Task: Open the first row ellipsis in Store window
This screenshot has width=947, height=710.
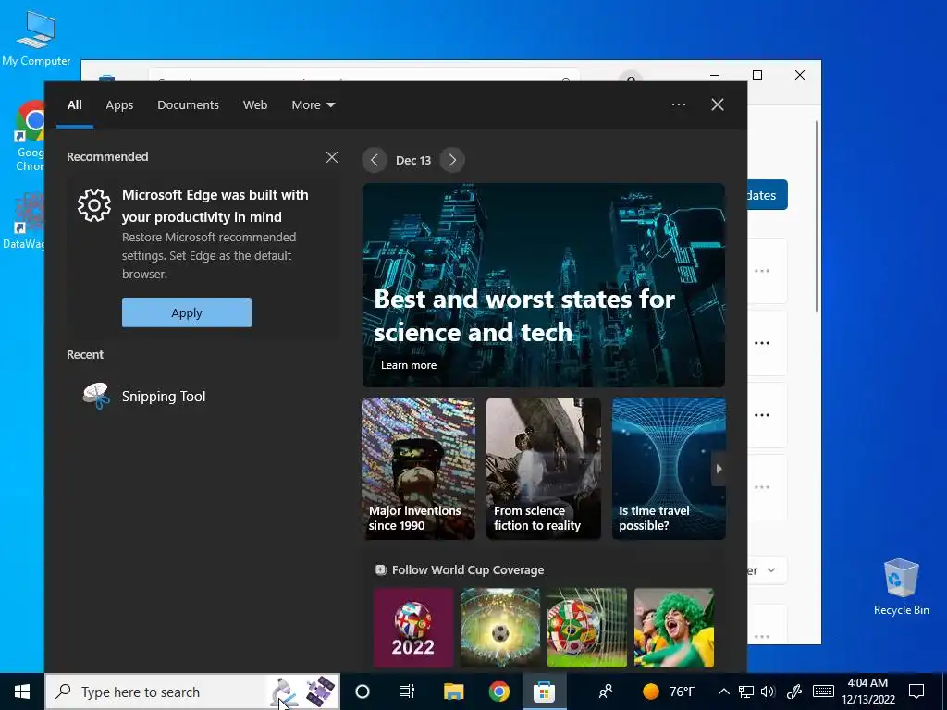Action: coord(762,271)
